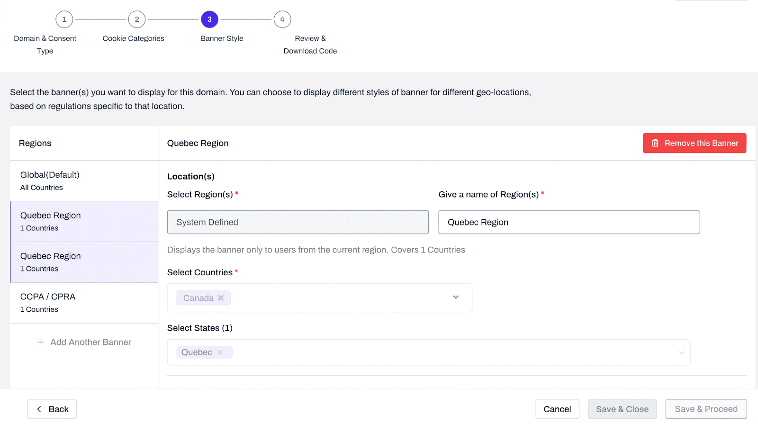Image resolution: width=758 pixels, height=424 pixels.
Task: Expand the Select States dropdown chevron
Action: tap(682, 352)
